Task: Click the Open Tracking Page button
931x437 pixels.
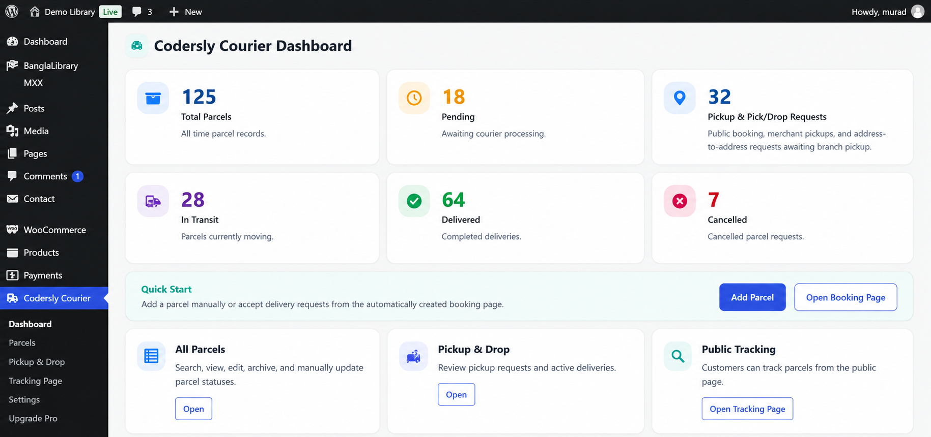Action: (x=747, y=409)
